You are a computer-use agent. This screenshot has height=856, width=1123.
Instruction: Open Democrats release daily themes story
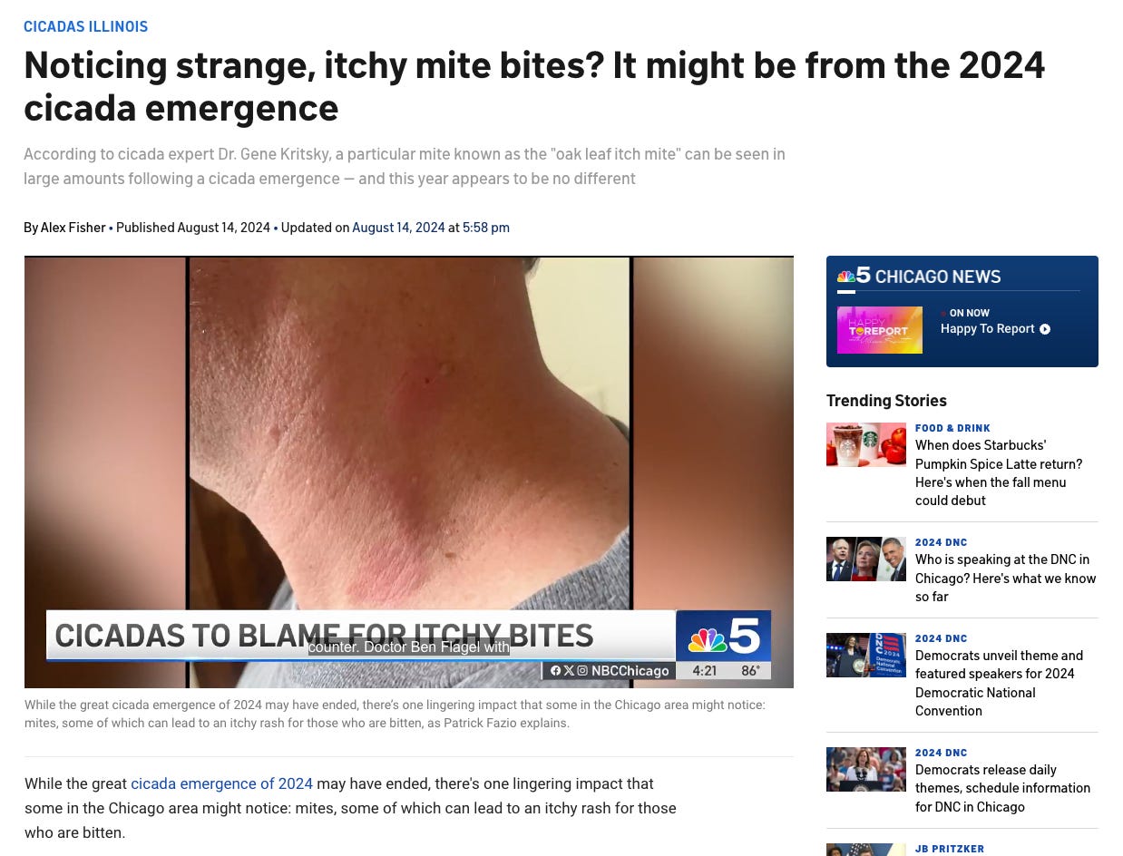tap(1002, 788)
